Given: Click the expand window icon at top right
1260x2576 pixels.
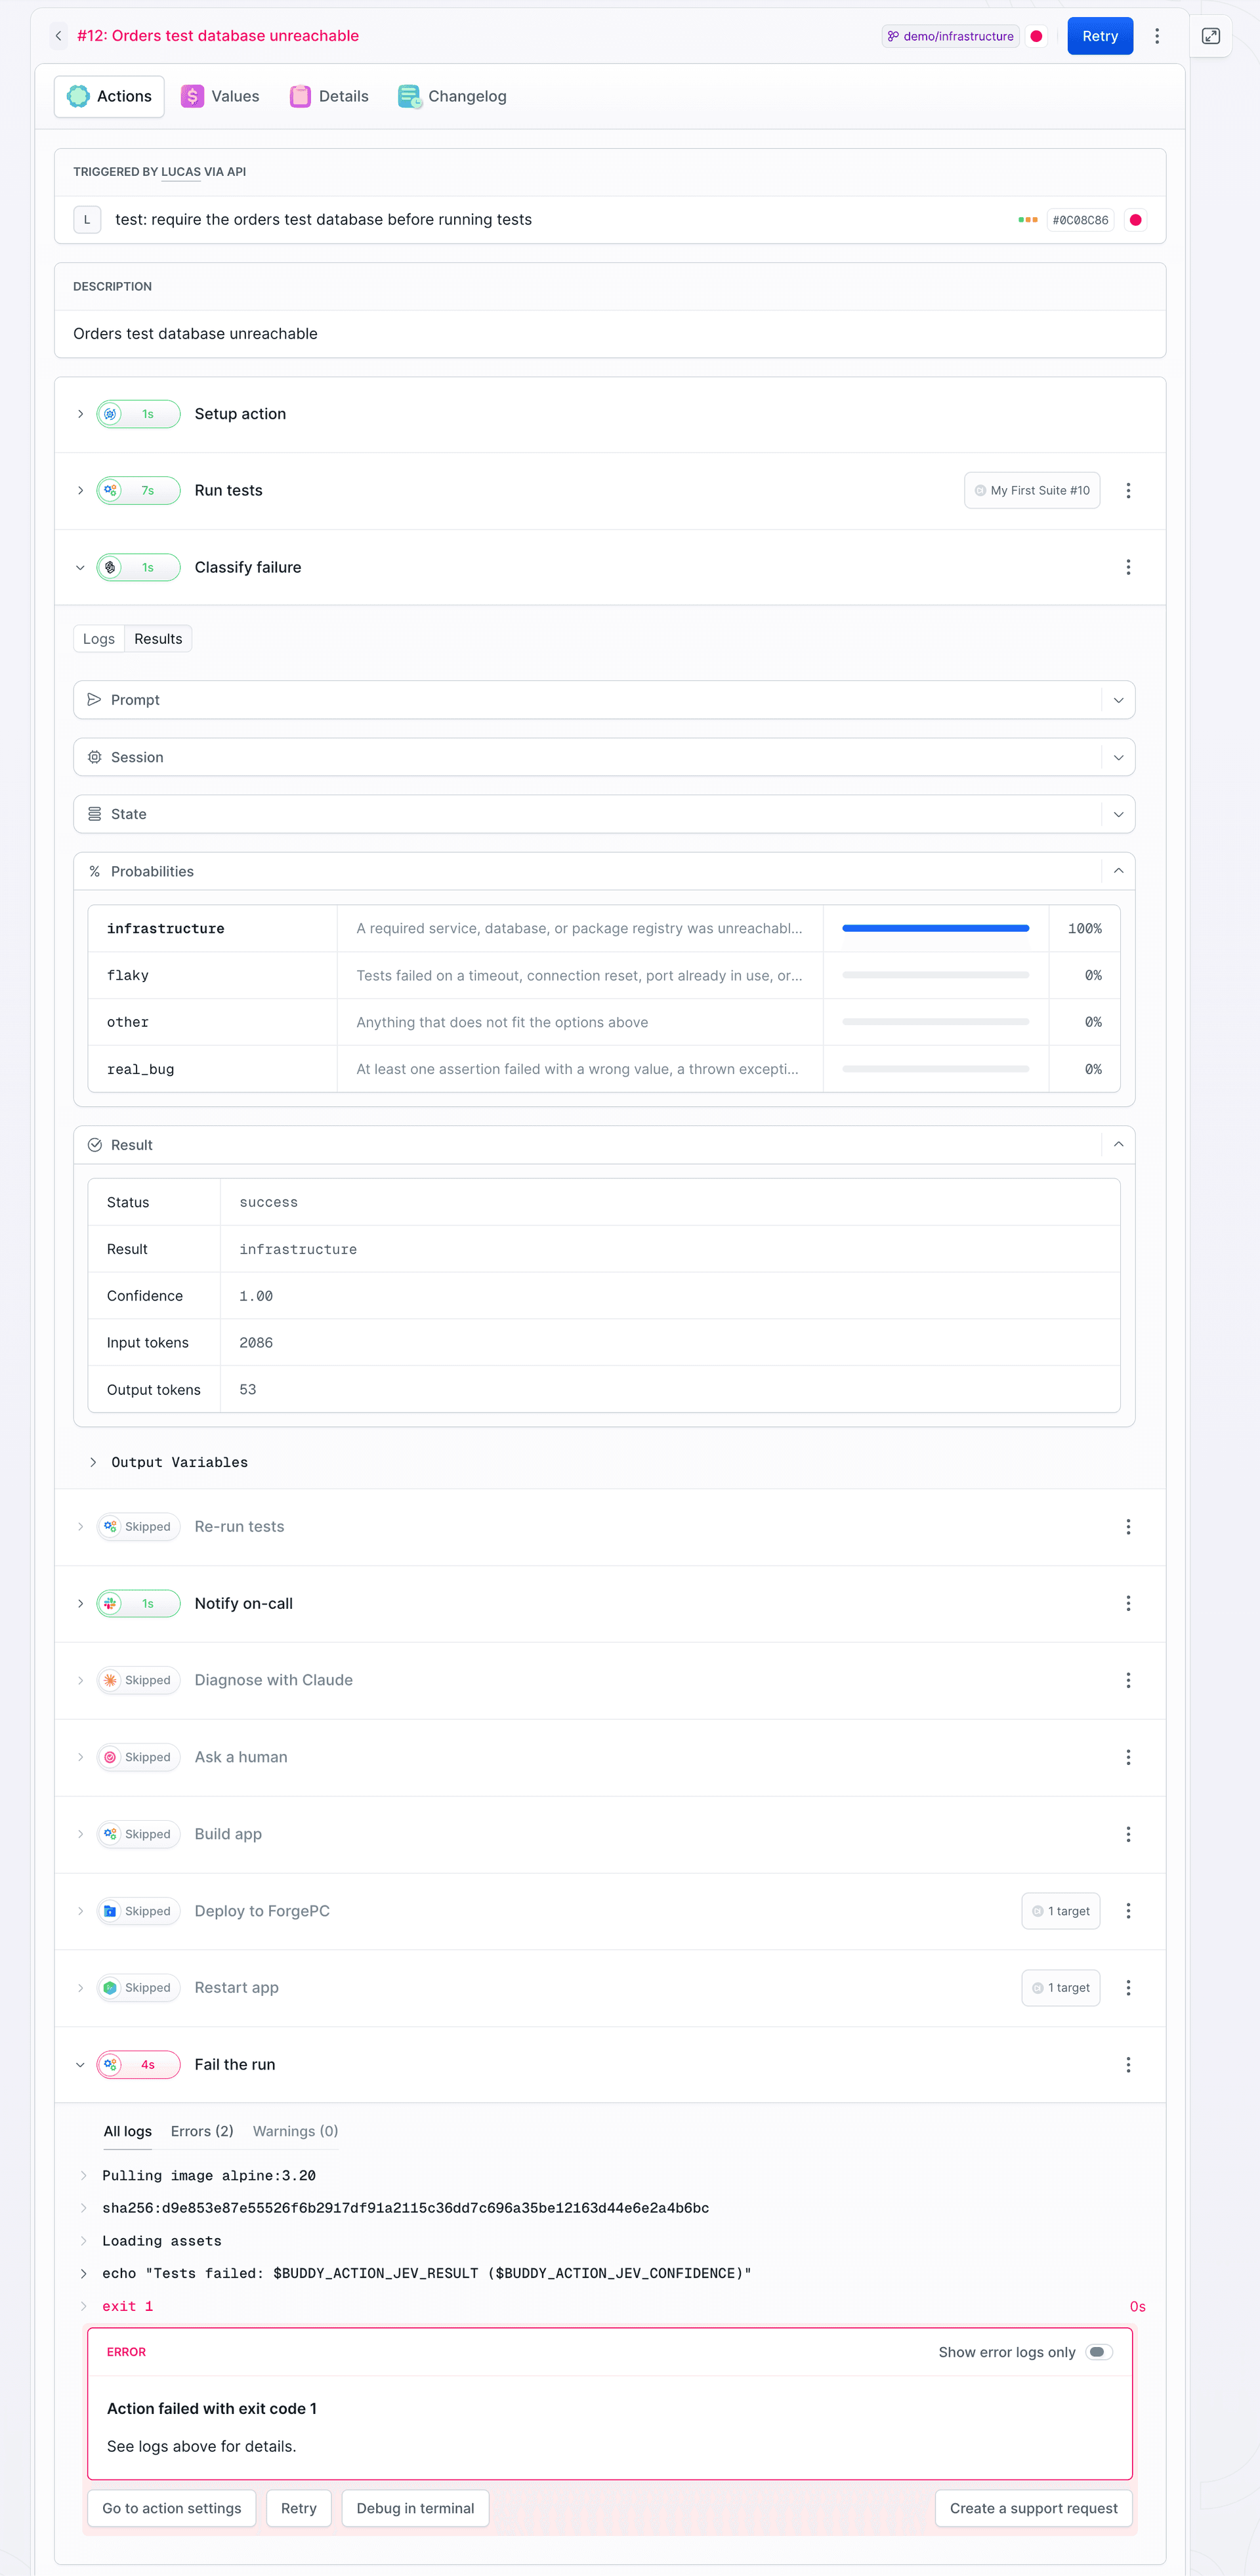Looking at the screenshot, I should 1210,36.
